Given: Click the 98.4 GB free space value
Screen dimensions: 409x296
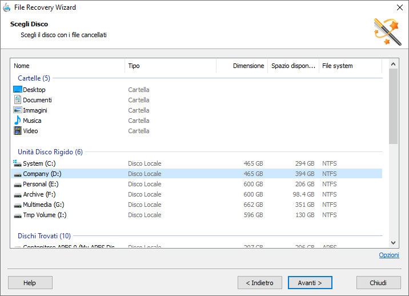Looking at the screenshot, I should 303,194.
